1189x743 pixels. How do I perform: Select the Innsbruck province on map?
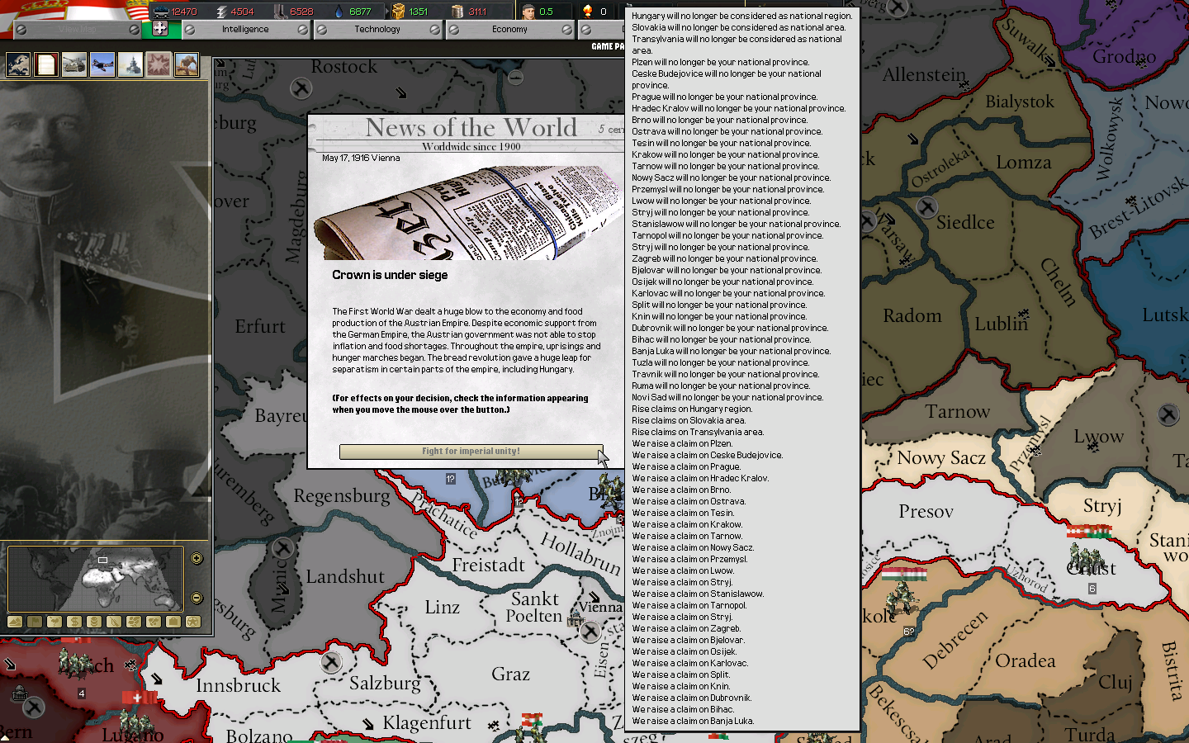pos(238,685)
